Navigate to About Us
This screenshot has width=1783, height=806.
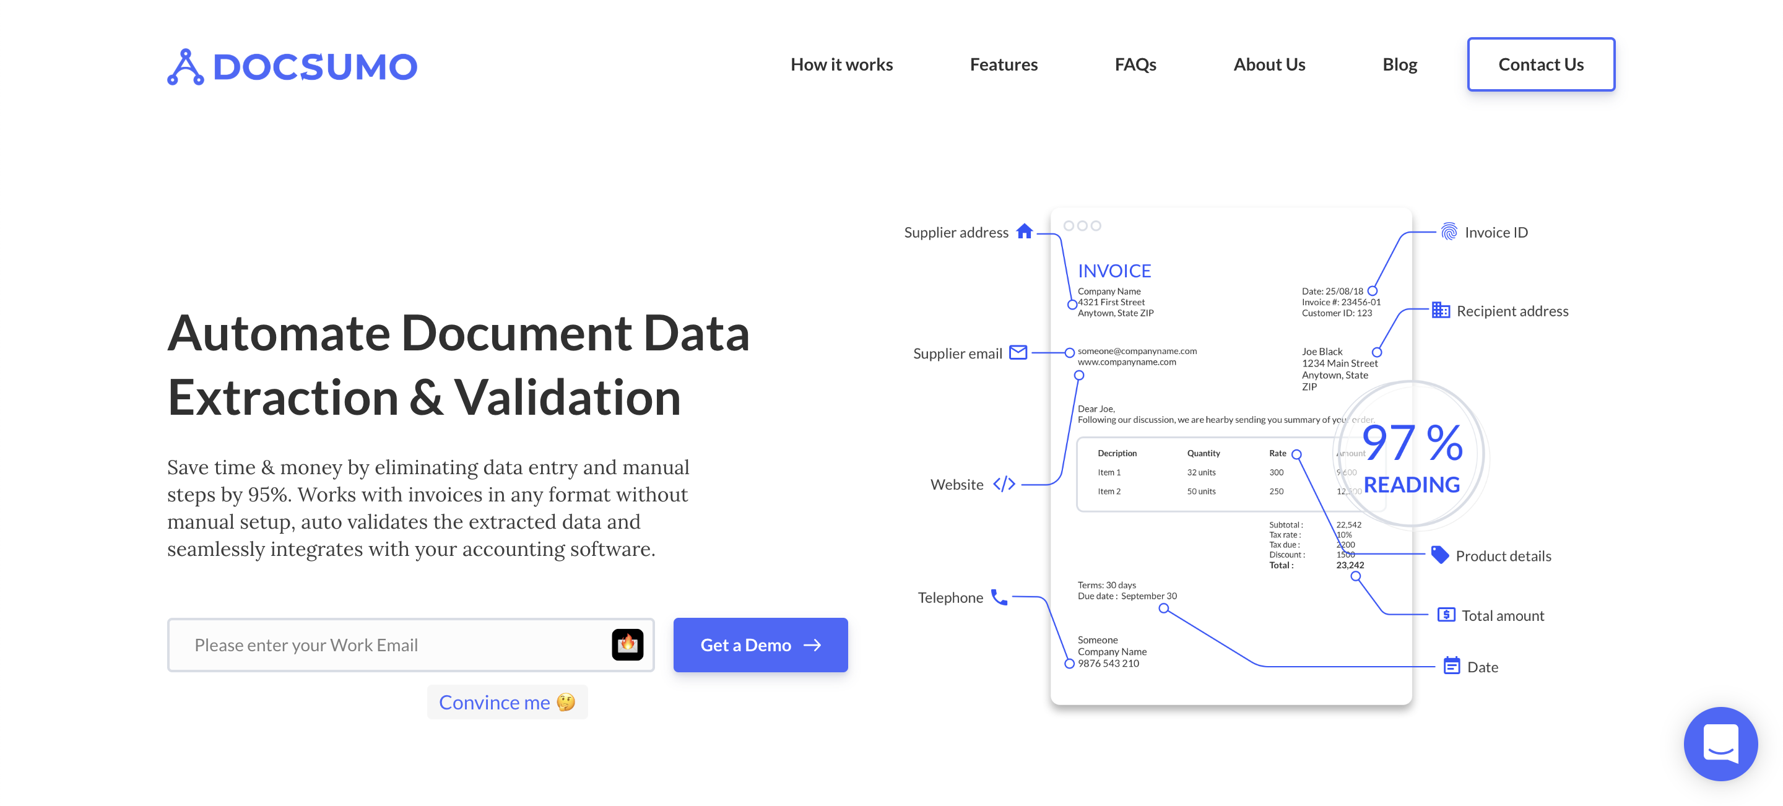point(1269,64)
